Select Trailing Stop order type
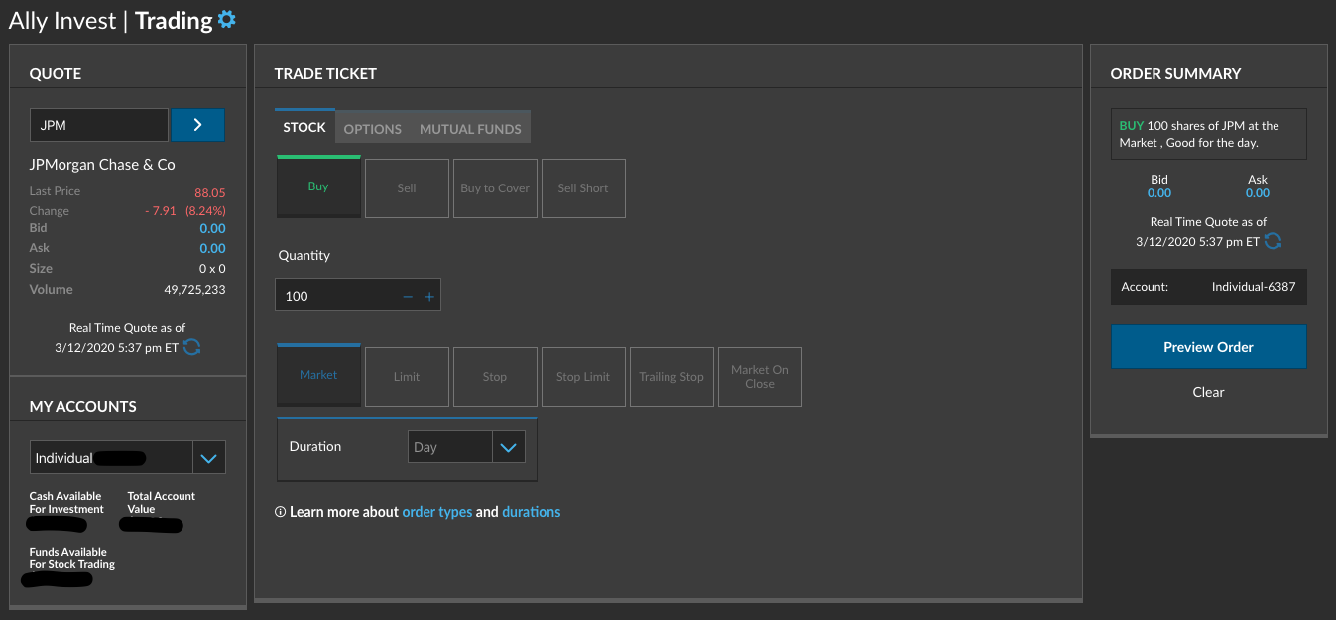This screenshot has height=620, width=1336. [x=671, y=377]
